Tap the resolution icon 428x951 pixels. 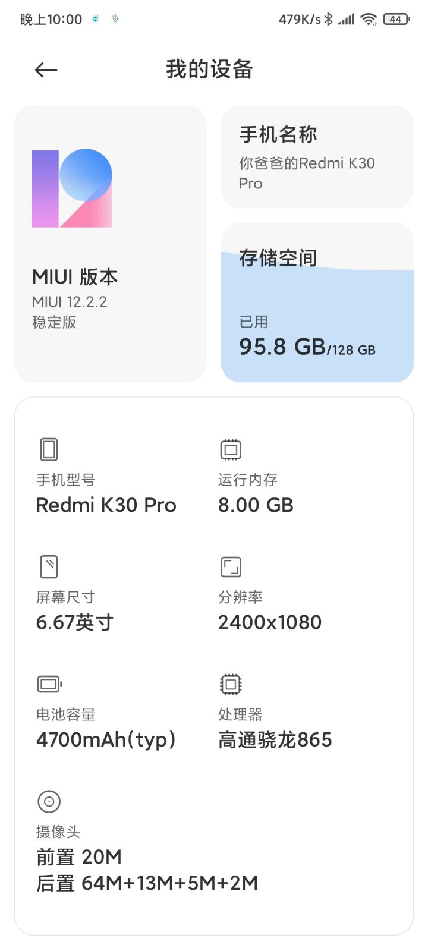coord(231,566)
